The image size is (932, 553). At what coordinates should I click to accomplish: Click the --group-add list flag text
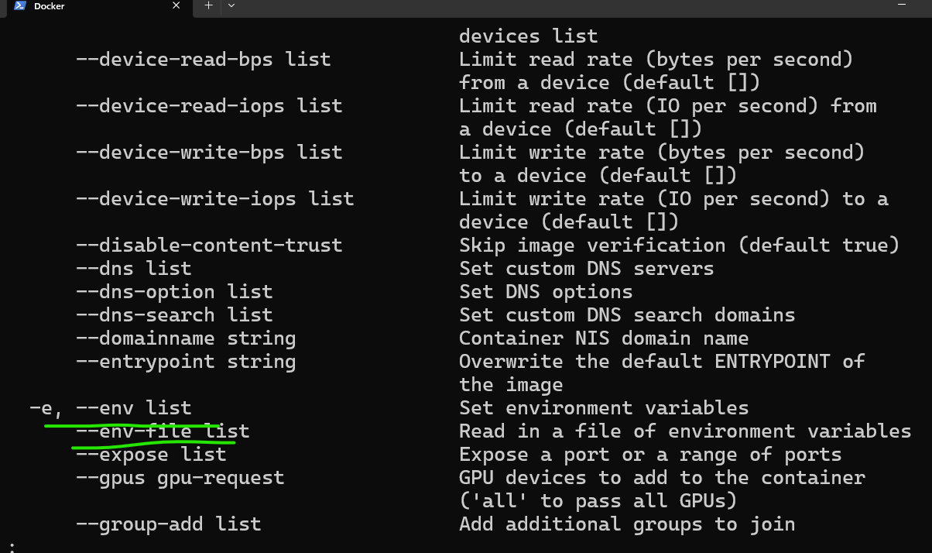(168, 524)
